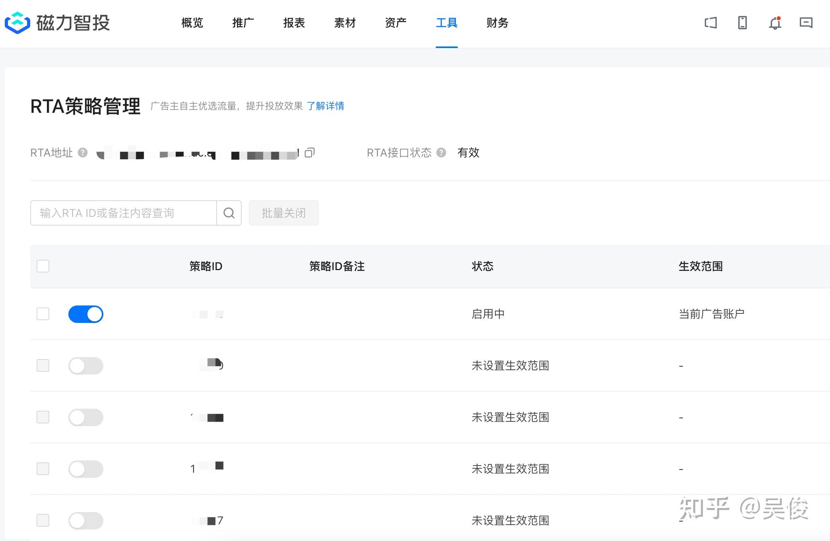Tick the header select-all checkbox
This screenshot has height=541, width=830.
[43, 266]
